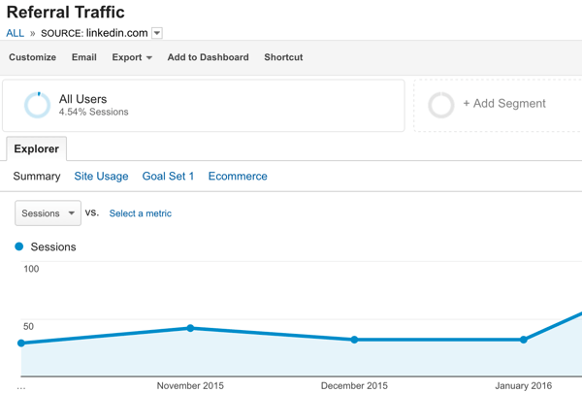This screenshot has width=582, height=393.
Task: Switch to the Site Usage view
Action: (101, 177)
